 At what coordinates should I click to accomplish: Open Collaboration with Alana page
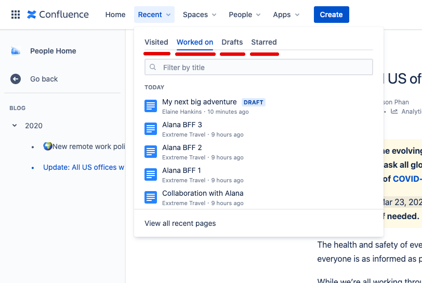pos(203,193)
